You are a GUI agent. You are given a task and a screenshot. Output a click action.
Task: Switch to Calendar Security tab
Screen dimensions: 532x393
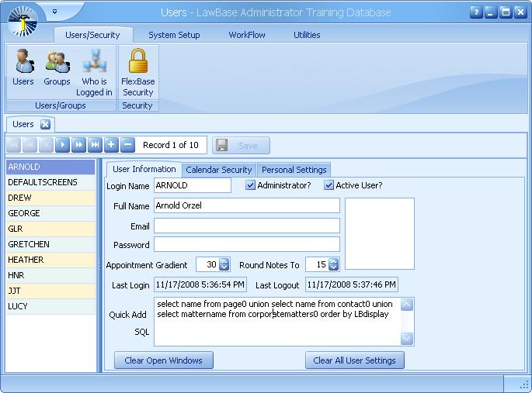click(x=219, y=170)
